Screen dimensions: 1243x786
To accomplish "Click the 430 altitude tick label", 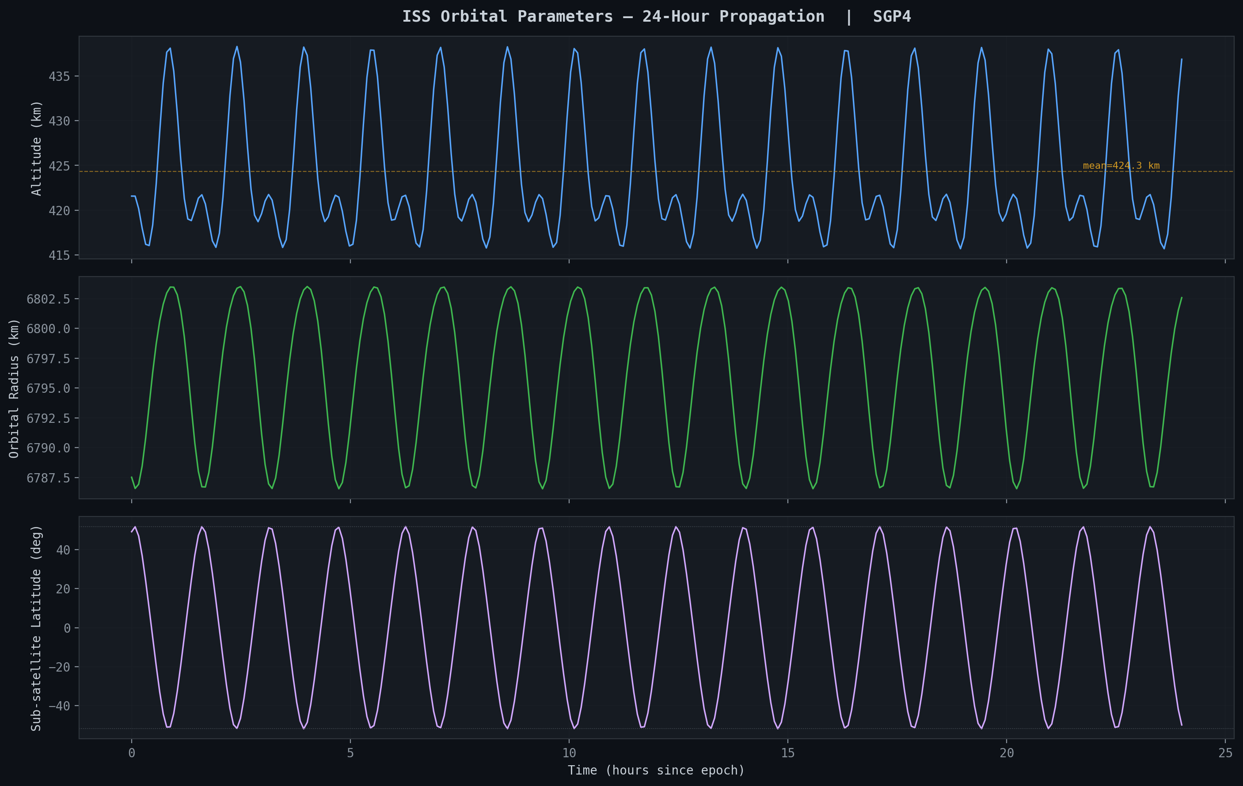I will tap(59, 122).
